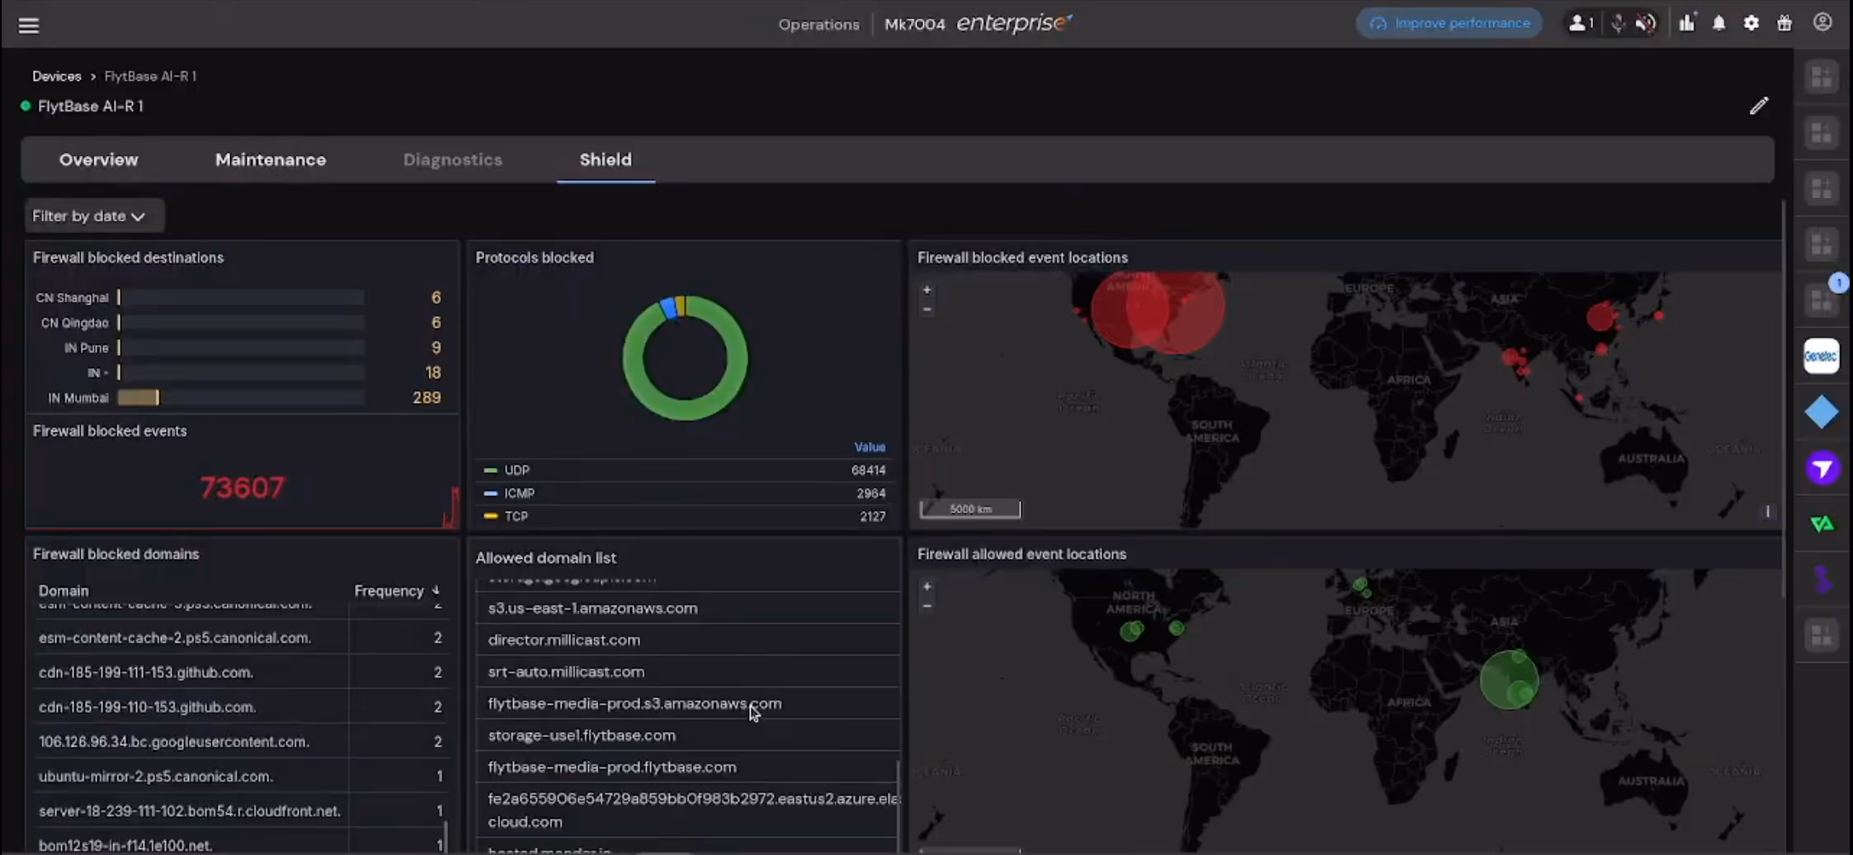Image resolution: width=1853 pixels, height=855 pixels.
Task: Select server-18-239-111-102.bom54.r.cloudfront.net. row
Action: [241, 811]
